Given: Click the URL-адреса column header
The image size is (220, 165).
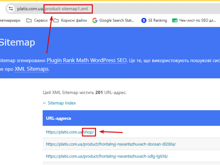Looking at the screenshot, I should [58, 118].
